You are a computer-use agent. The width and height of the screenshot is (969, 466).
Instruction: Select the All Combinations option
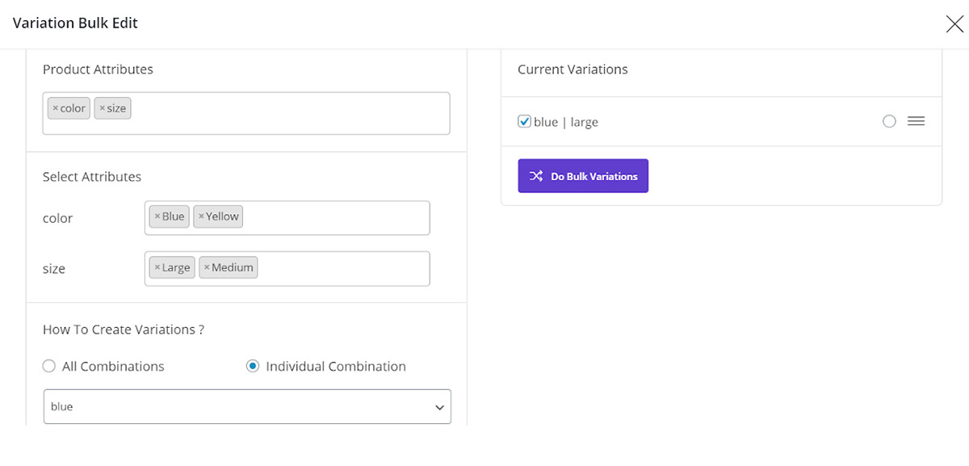(x=49, y=367)
